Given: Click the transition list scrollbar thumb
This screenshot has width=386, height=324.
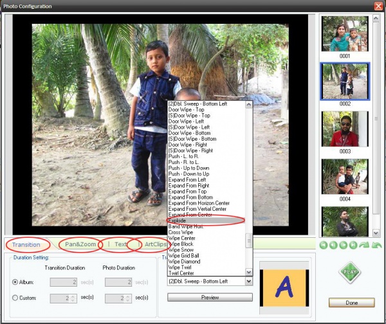Looking at the screenshot, I should pos(249,240).
